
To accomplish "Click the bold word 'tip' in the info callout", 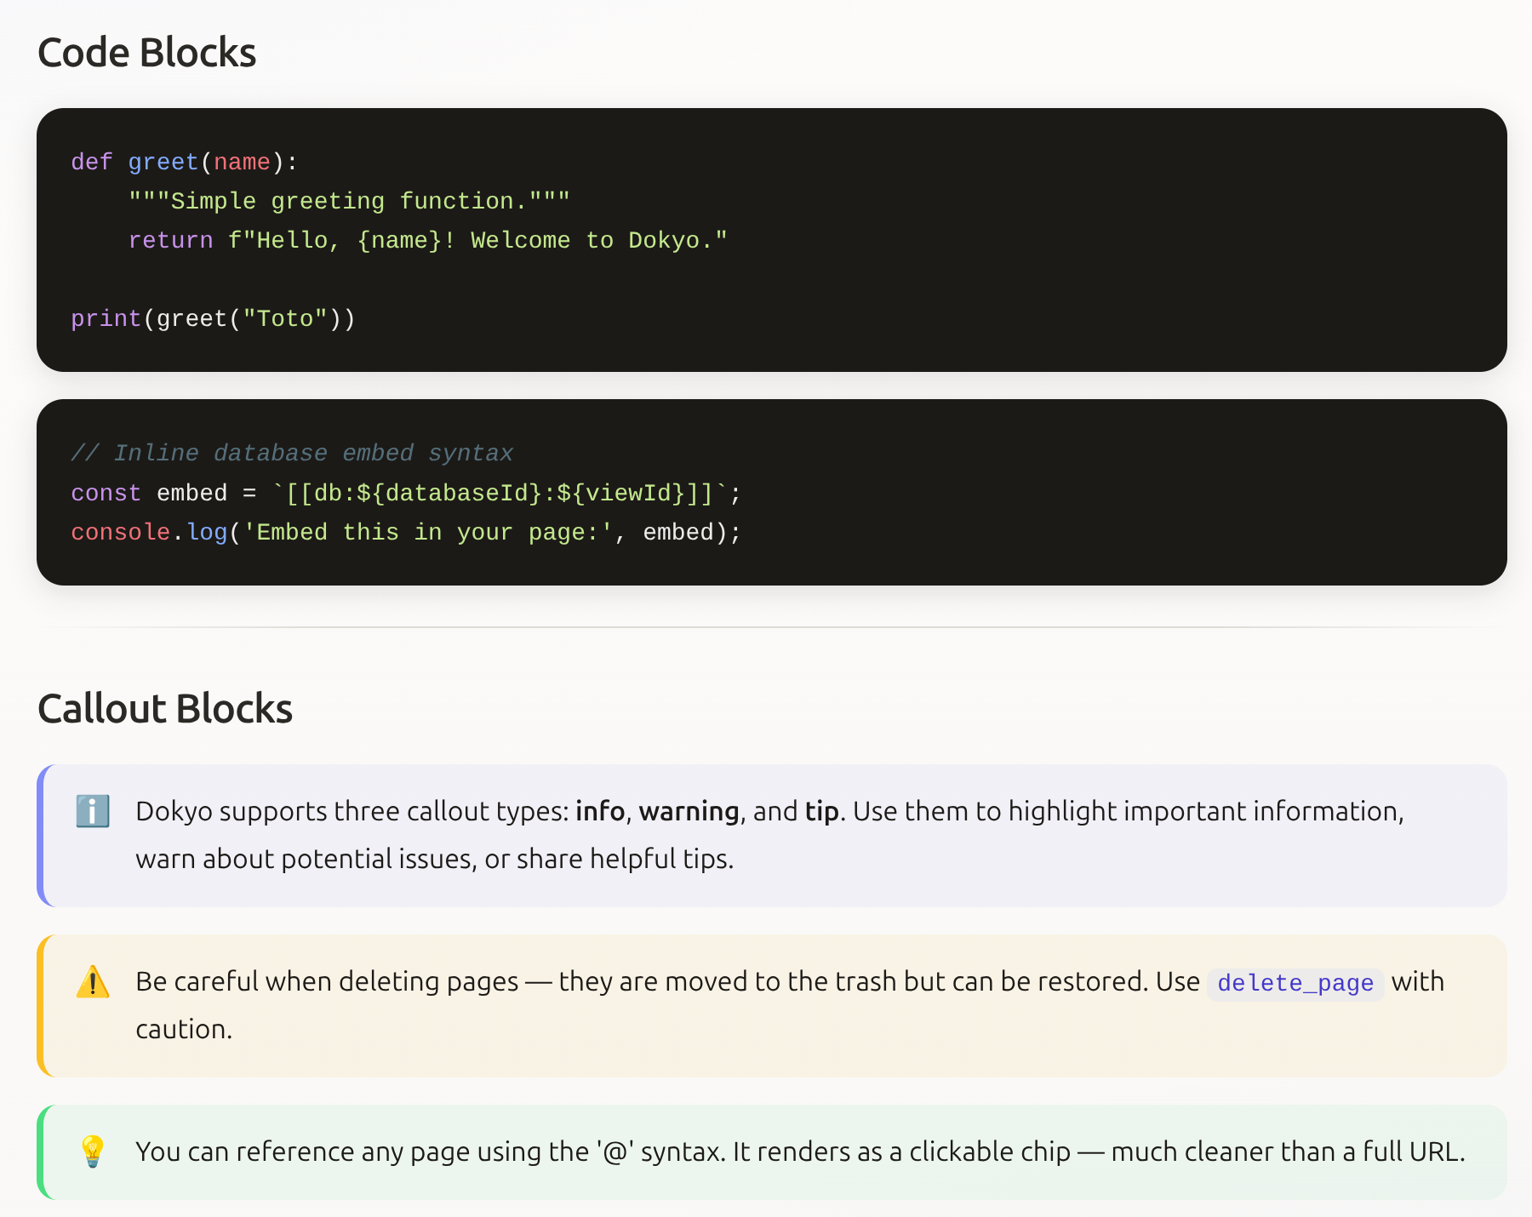I will point(822,811).
